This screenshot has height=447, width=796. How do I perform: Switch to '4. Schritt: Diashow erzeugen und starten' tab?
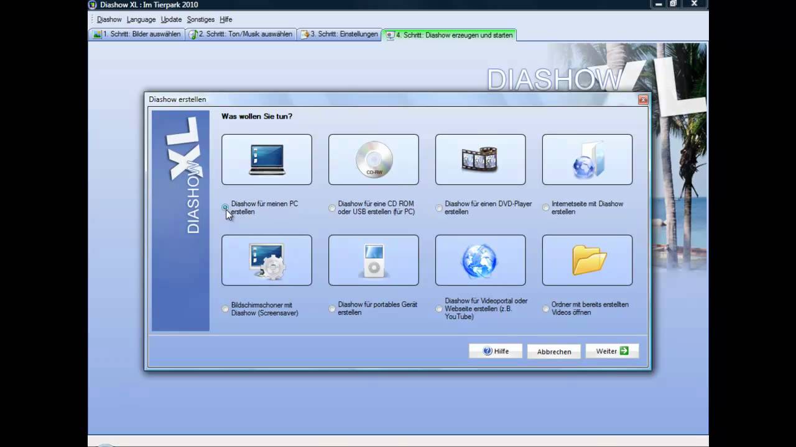point(449,35)
